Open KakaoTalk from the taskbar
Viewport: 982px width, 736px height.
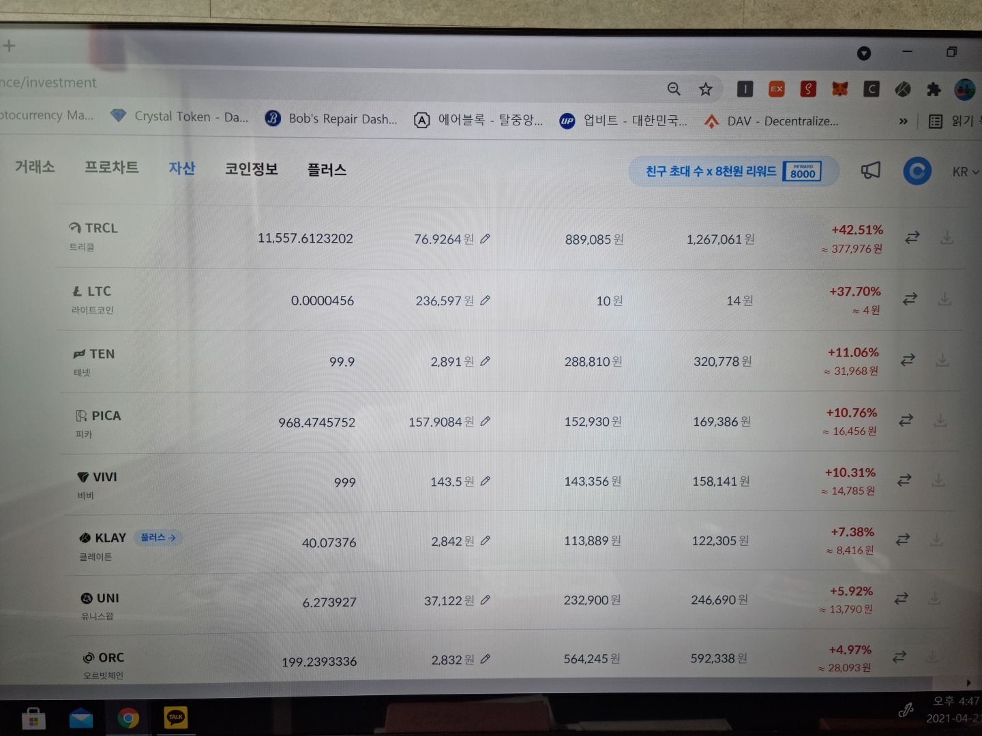click(x=176, y=718)
